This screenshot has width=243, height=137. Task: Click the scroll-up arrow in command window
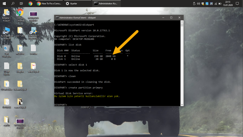point(182,22)
